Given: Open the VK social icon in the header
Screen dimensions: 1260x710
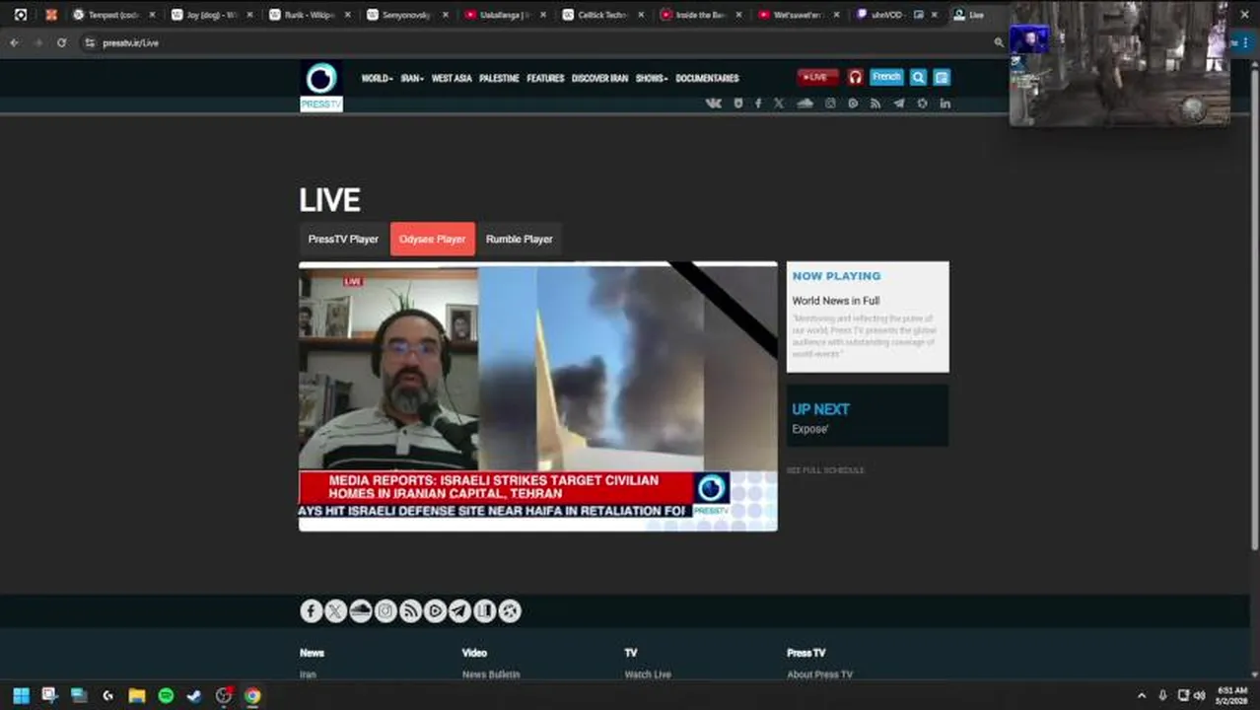Looking at the screenshot, I should coord(714,103).
